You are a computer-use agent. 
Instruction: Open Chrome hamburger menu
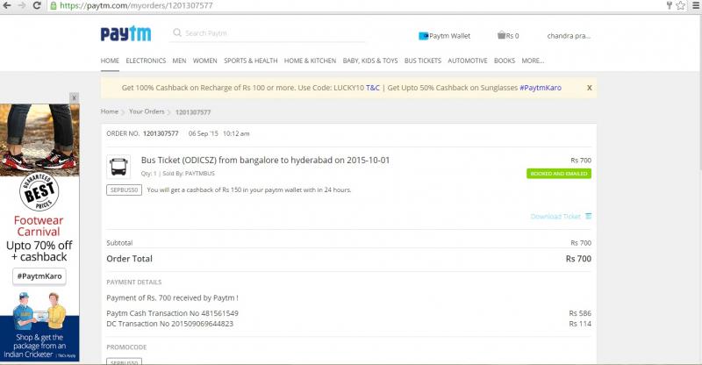pyautogui.click(x=696, y=5)
